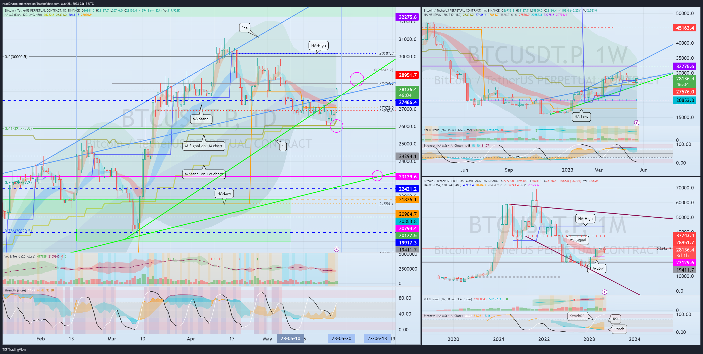Click the RSI callout on 1M chart
Screen dimensions: 703x354
616,319
